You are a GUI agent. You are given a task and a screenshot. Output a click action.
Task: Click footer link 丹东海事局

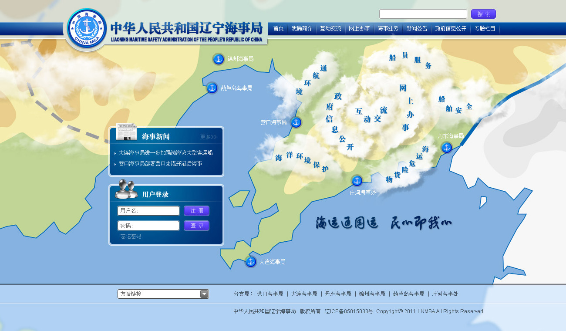pos(338,294)
